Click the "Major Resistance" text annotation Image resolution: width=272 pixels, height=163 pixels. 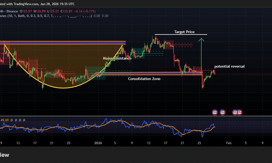117,58
